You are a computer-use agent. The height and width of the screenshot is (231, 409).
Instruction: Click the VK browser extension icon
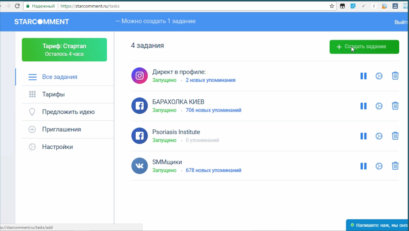point(395,6)
